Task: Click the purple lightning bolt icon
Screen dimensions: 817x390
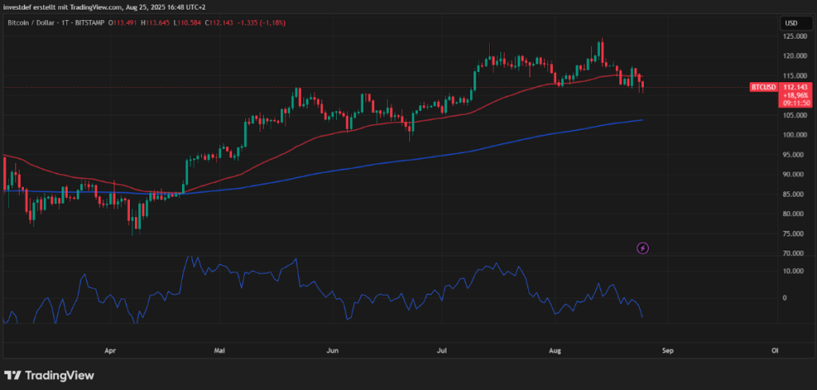Action: click(643, 248)
